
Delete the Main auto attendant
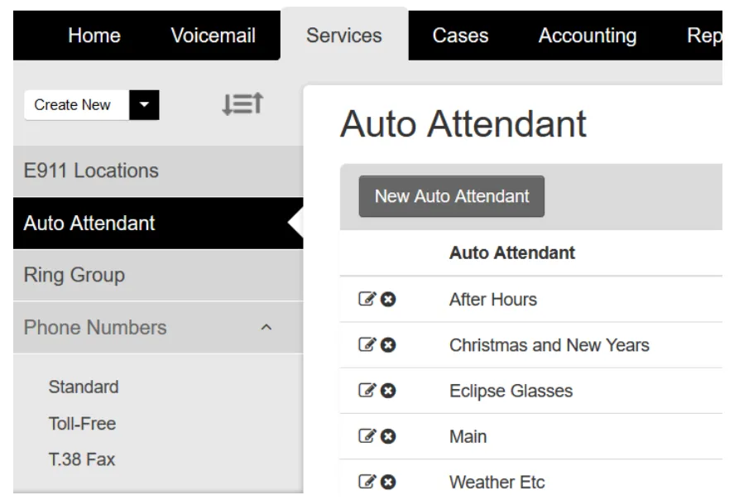[389, 436]
